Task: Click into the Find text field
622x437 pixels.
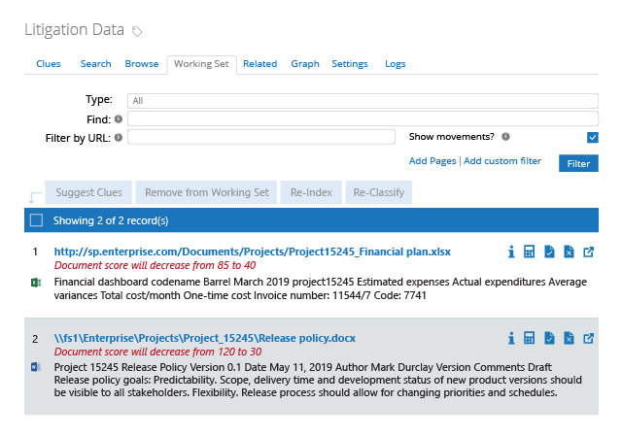Action: pyautogui.click(x=363, y=118)
